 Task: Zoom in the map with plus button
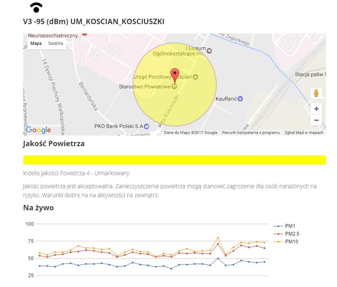316,109
